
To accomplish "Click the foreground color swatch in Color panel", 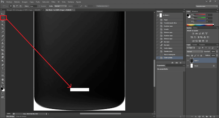I will (188, 15).
